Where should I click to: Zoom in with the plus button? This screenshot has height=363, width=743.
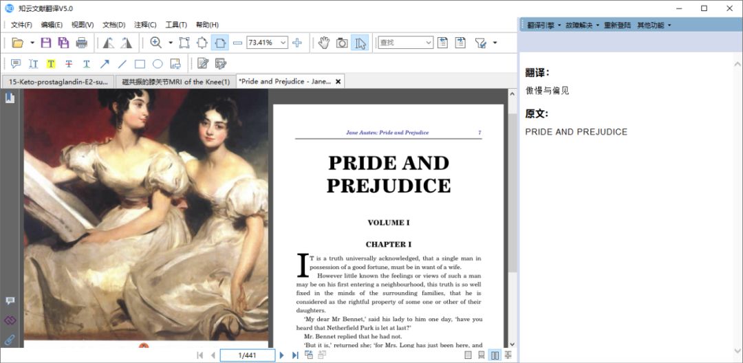pos(297,43)
